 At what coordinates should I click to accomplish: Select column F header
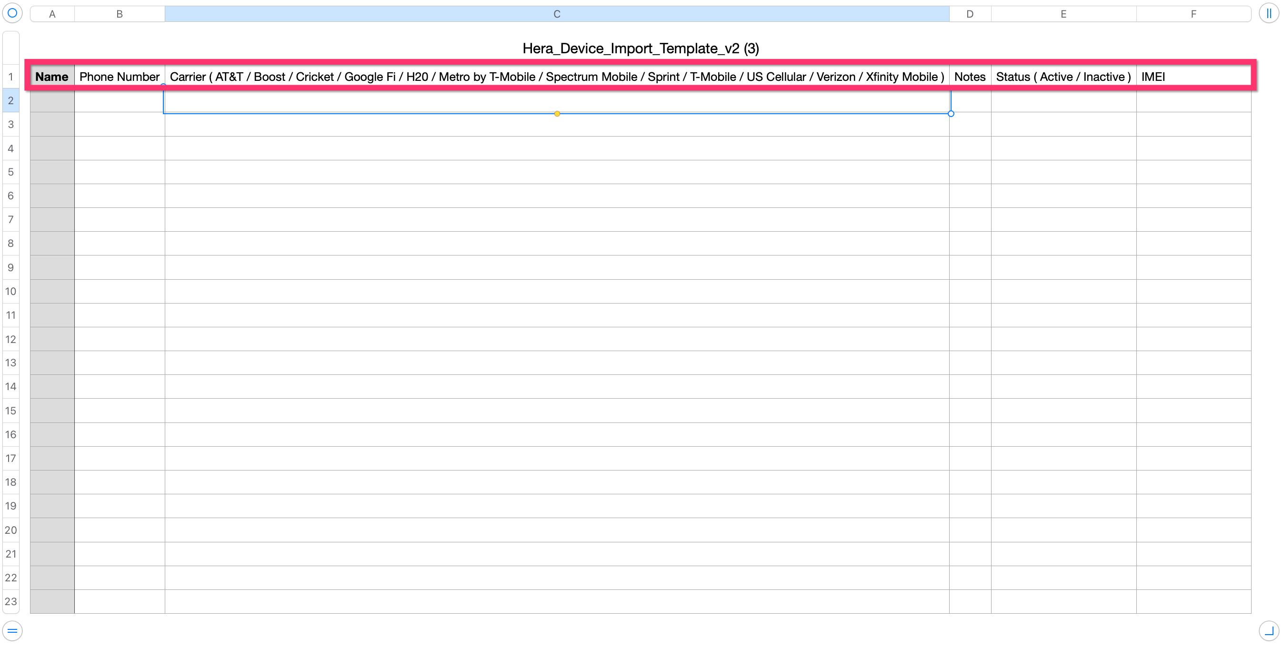click(1193, 14)
